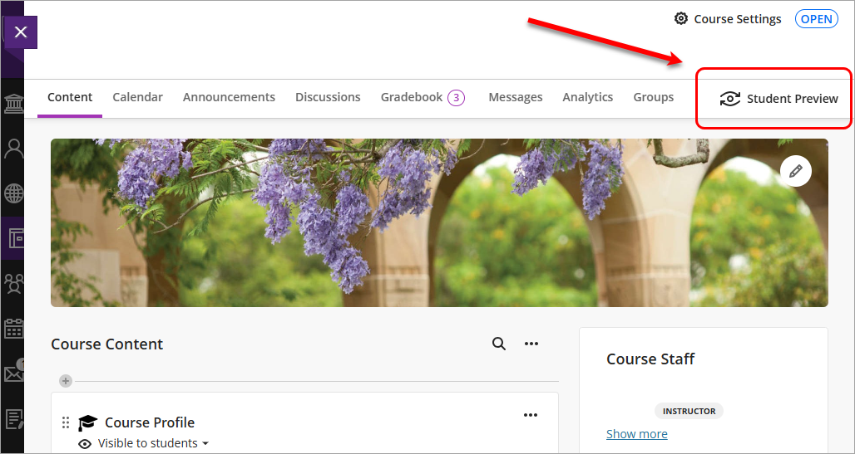Toggle the Course Profile visibility eye icon

(x=85, y=444)
